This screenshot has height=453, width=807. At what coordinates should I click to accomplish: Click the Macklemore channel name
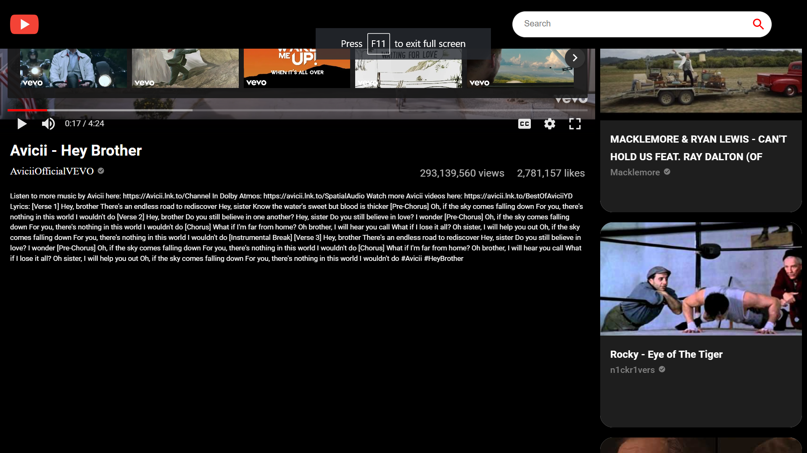click(x=635, y=172)
